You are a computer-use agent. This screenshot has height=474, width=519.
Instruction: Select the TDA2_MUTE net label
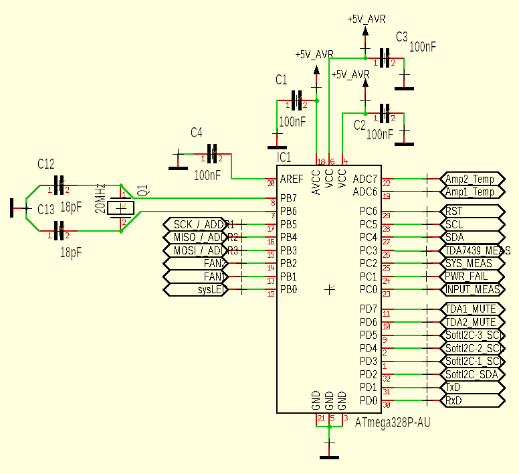pos(472,322)
